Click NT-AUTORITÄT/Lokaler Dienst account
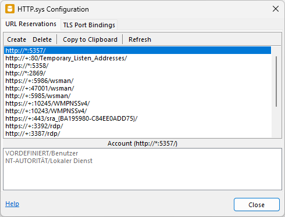The image size is (285, 217). click(x=49, y=161)
